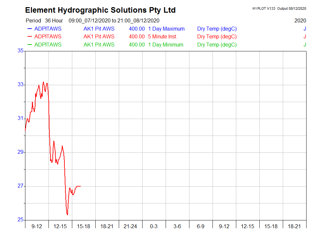Click the HYPLOT V133 output text
Image resolution: width=315 pixels, height=236 pixels.
(279, 8)
